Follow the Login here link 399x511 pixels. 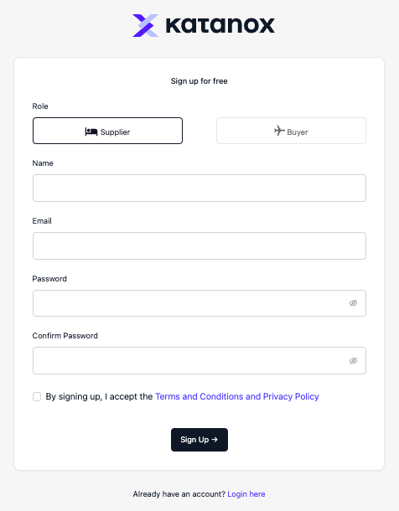[x=246, y=494]
